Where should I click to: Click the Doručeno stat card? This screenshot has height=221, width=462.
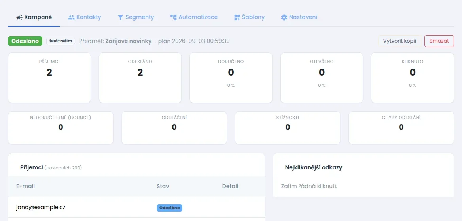(x=231, y=78)
